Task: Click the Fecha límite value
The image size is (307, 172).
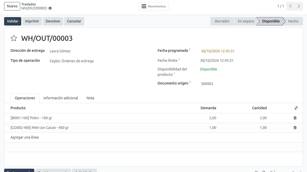Action: pyautogui.click(x=217, y=60)
